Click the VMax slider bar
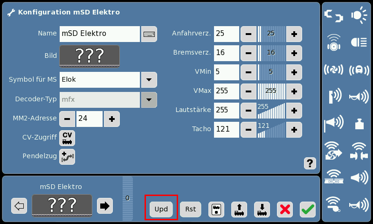 click(271, 91)
